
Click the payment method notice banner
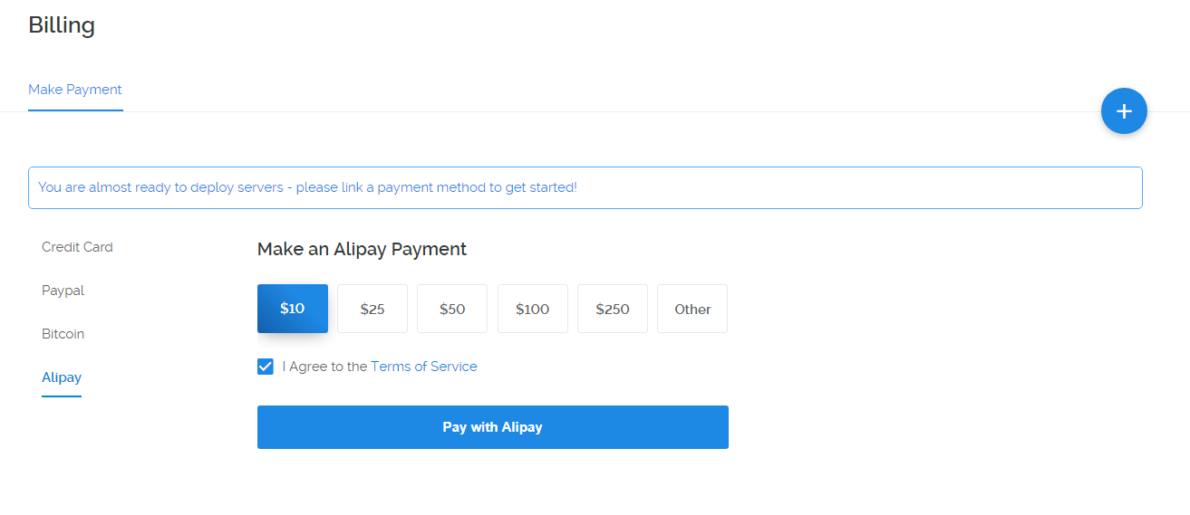585,187
